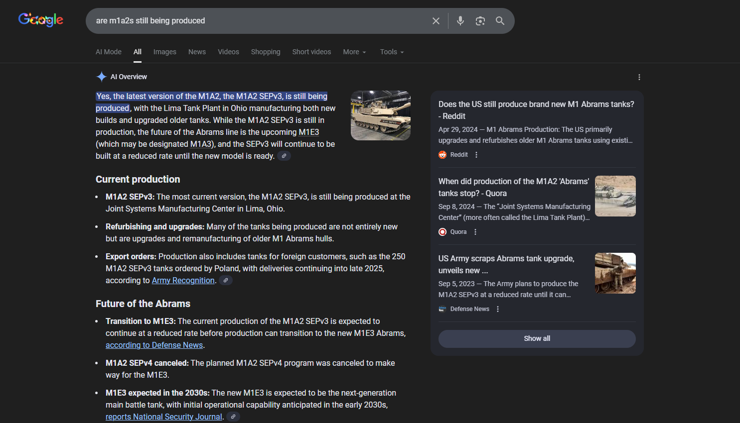The image size is (740, 423).
Task: Open search by image camera icon
Action: (480, 21)
